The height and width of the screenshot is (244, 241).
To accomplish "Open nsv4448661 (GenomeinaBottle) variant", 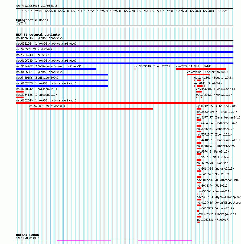I will pyautogui.click(x=219, y=140).
